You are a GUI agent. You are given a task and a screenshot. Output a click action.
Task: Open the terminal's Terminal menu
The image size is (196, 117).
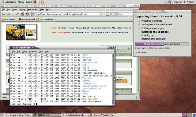(x=32, y=51)
